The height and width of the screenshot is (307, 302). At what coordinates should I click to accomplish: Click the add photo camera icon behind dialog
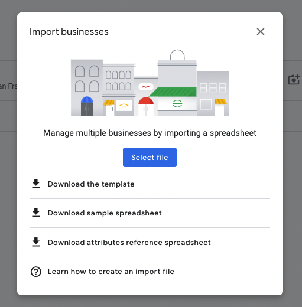(x=294, y=80)
